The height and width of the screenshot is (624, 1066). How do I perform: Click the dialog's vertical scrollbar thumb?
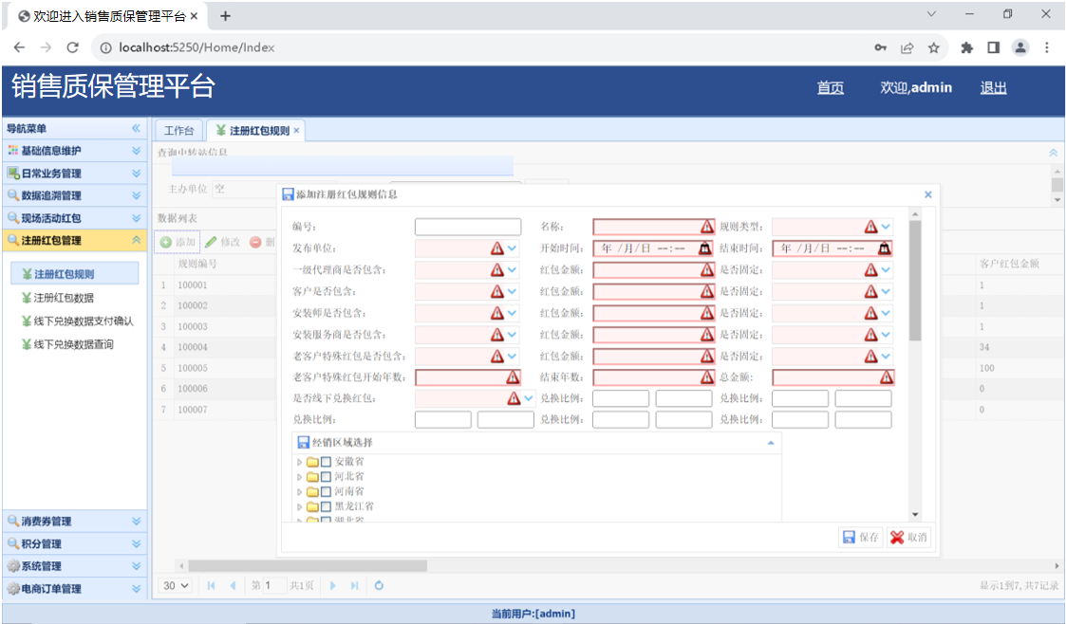(915, 281)
